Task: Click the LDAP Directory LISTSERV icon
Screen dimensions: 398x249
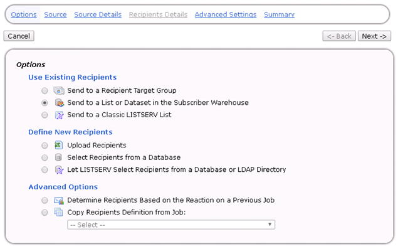Action: click(59, 170)
